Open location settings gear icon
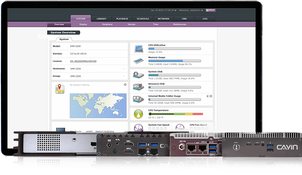 pyautogui.click(x=125, y=85)
